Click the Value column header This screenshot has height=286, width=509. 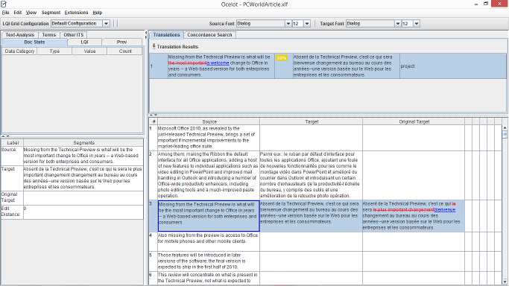(x=89, y=51)
